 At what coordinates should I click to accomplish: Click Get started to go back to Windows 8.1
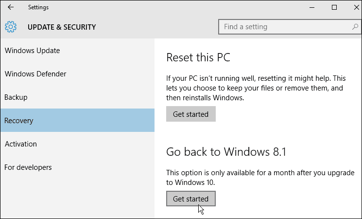tap(190, 199)
